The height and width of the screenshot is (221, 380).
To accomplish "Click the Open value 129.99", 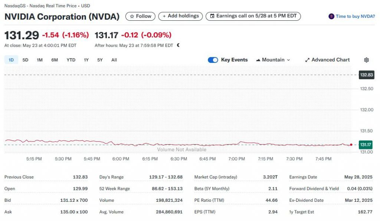I will [80, 188].
